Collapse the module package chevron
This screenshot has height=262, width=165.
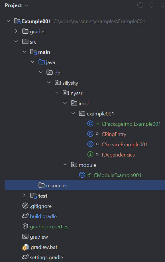(65, 164)
